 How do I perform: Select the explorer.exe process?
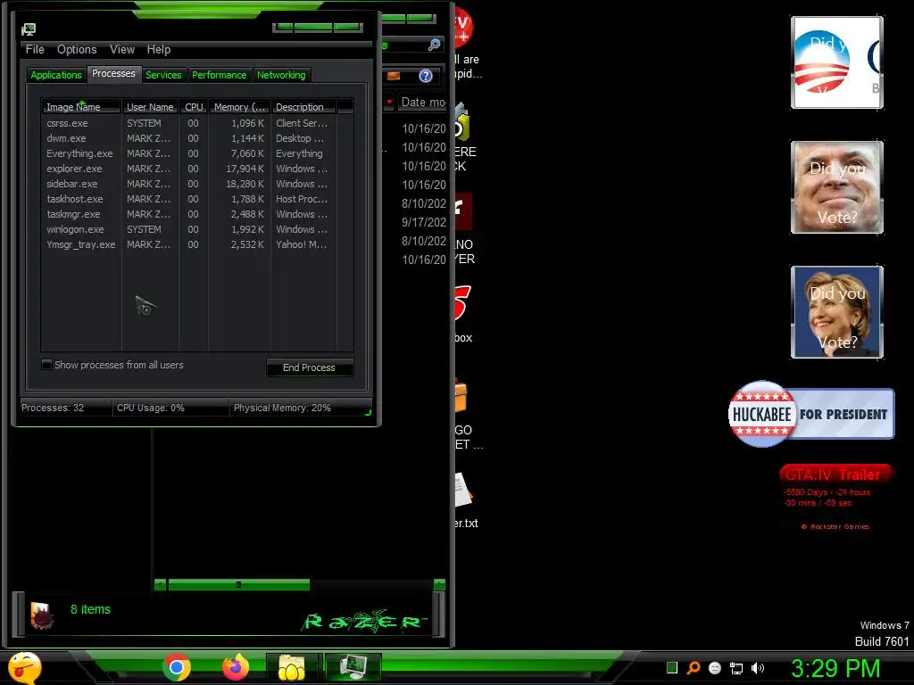click(x=197, y=169)
